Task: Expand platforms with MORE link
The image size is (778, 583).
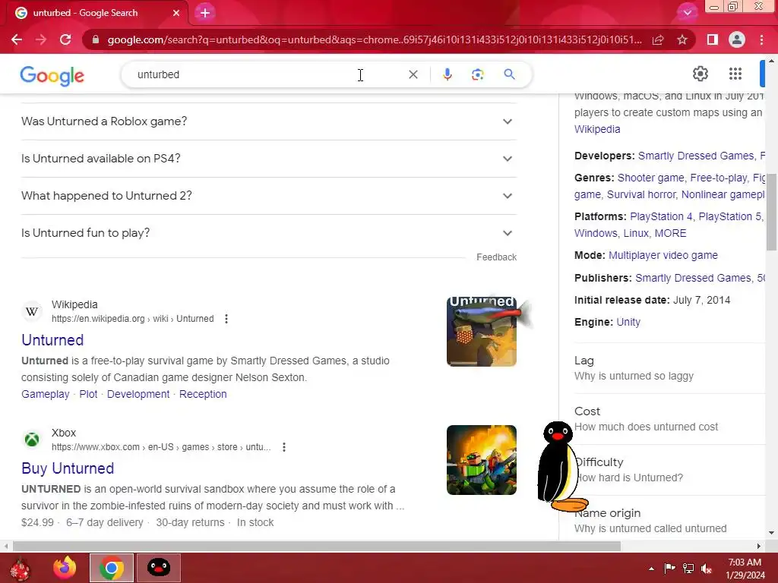Action: pos(670,234)
